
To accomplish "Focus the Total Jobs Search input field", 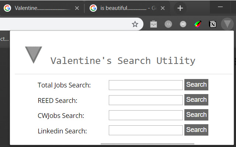I will click(x=146, y=85).
